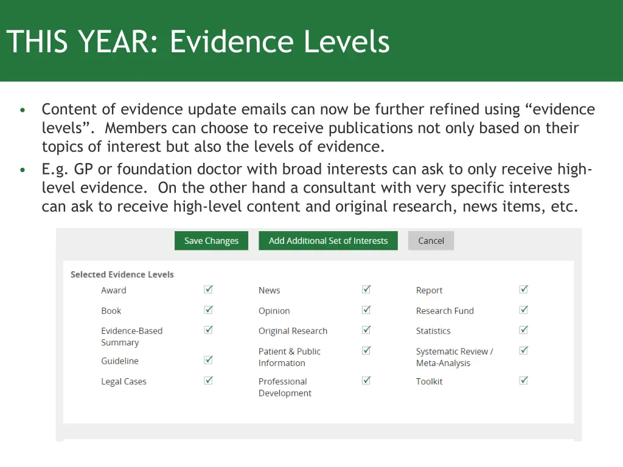Uncheck the Award evidence level checkbox
This screenshot has height=467, width=623.
pos(208,289)
